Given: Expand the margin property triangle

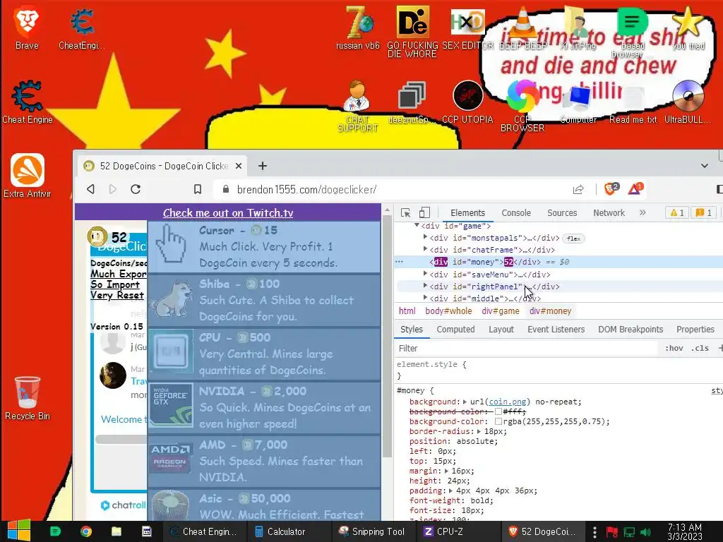Looking at the screenshot, I should 446,471.
